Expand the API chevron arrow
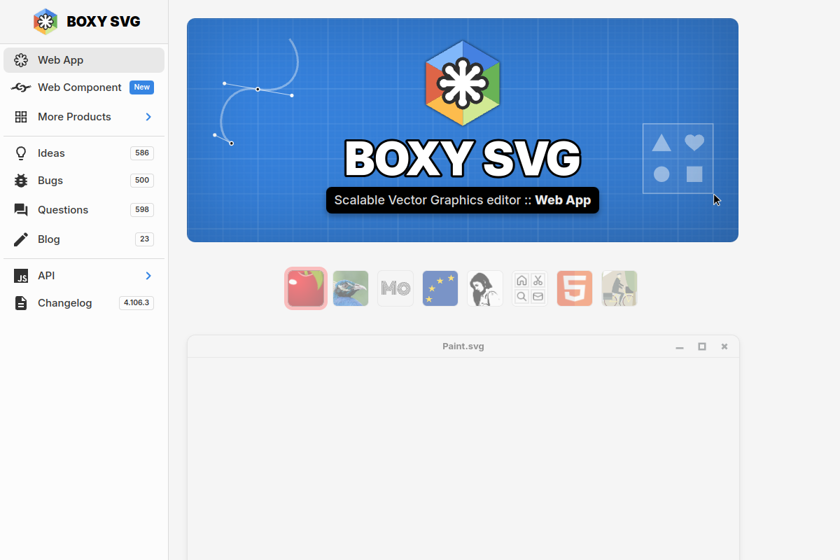The image size is (840, 560). point(148,276)
